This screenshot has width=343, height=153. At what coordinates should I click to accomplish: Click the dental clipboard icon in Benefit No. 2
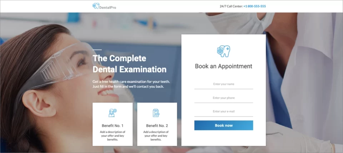(156, 113)
